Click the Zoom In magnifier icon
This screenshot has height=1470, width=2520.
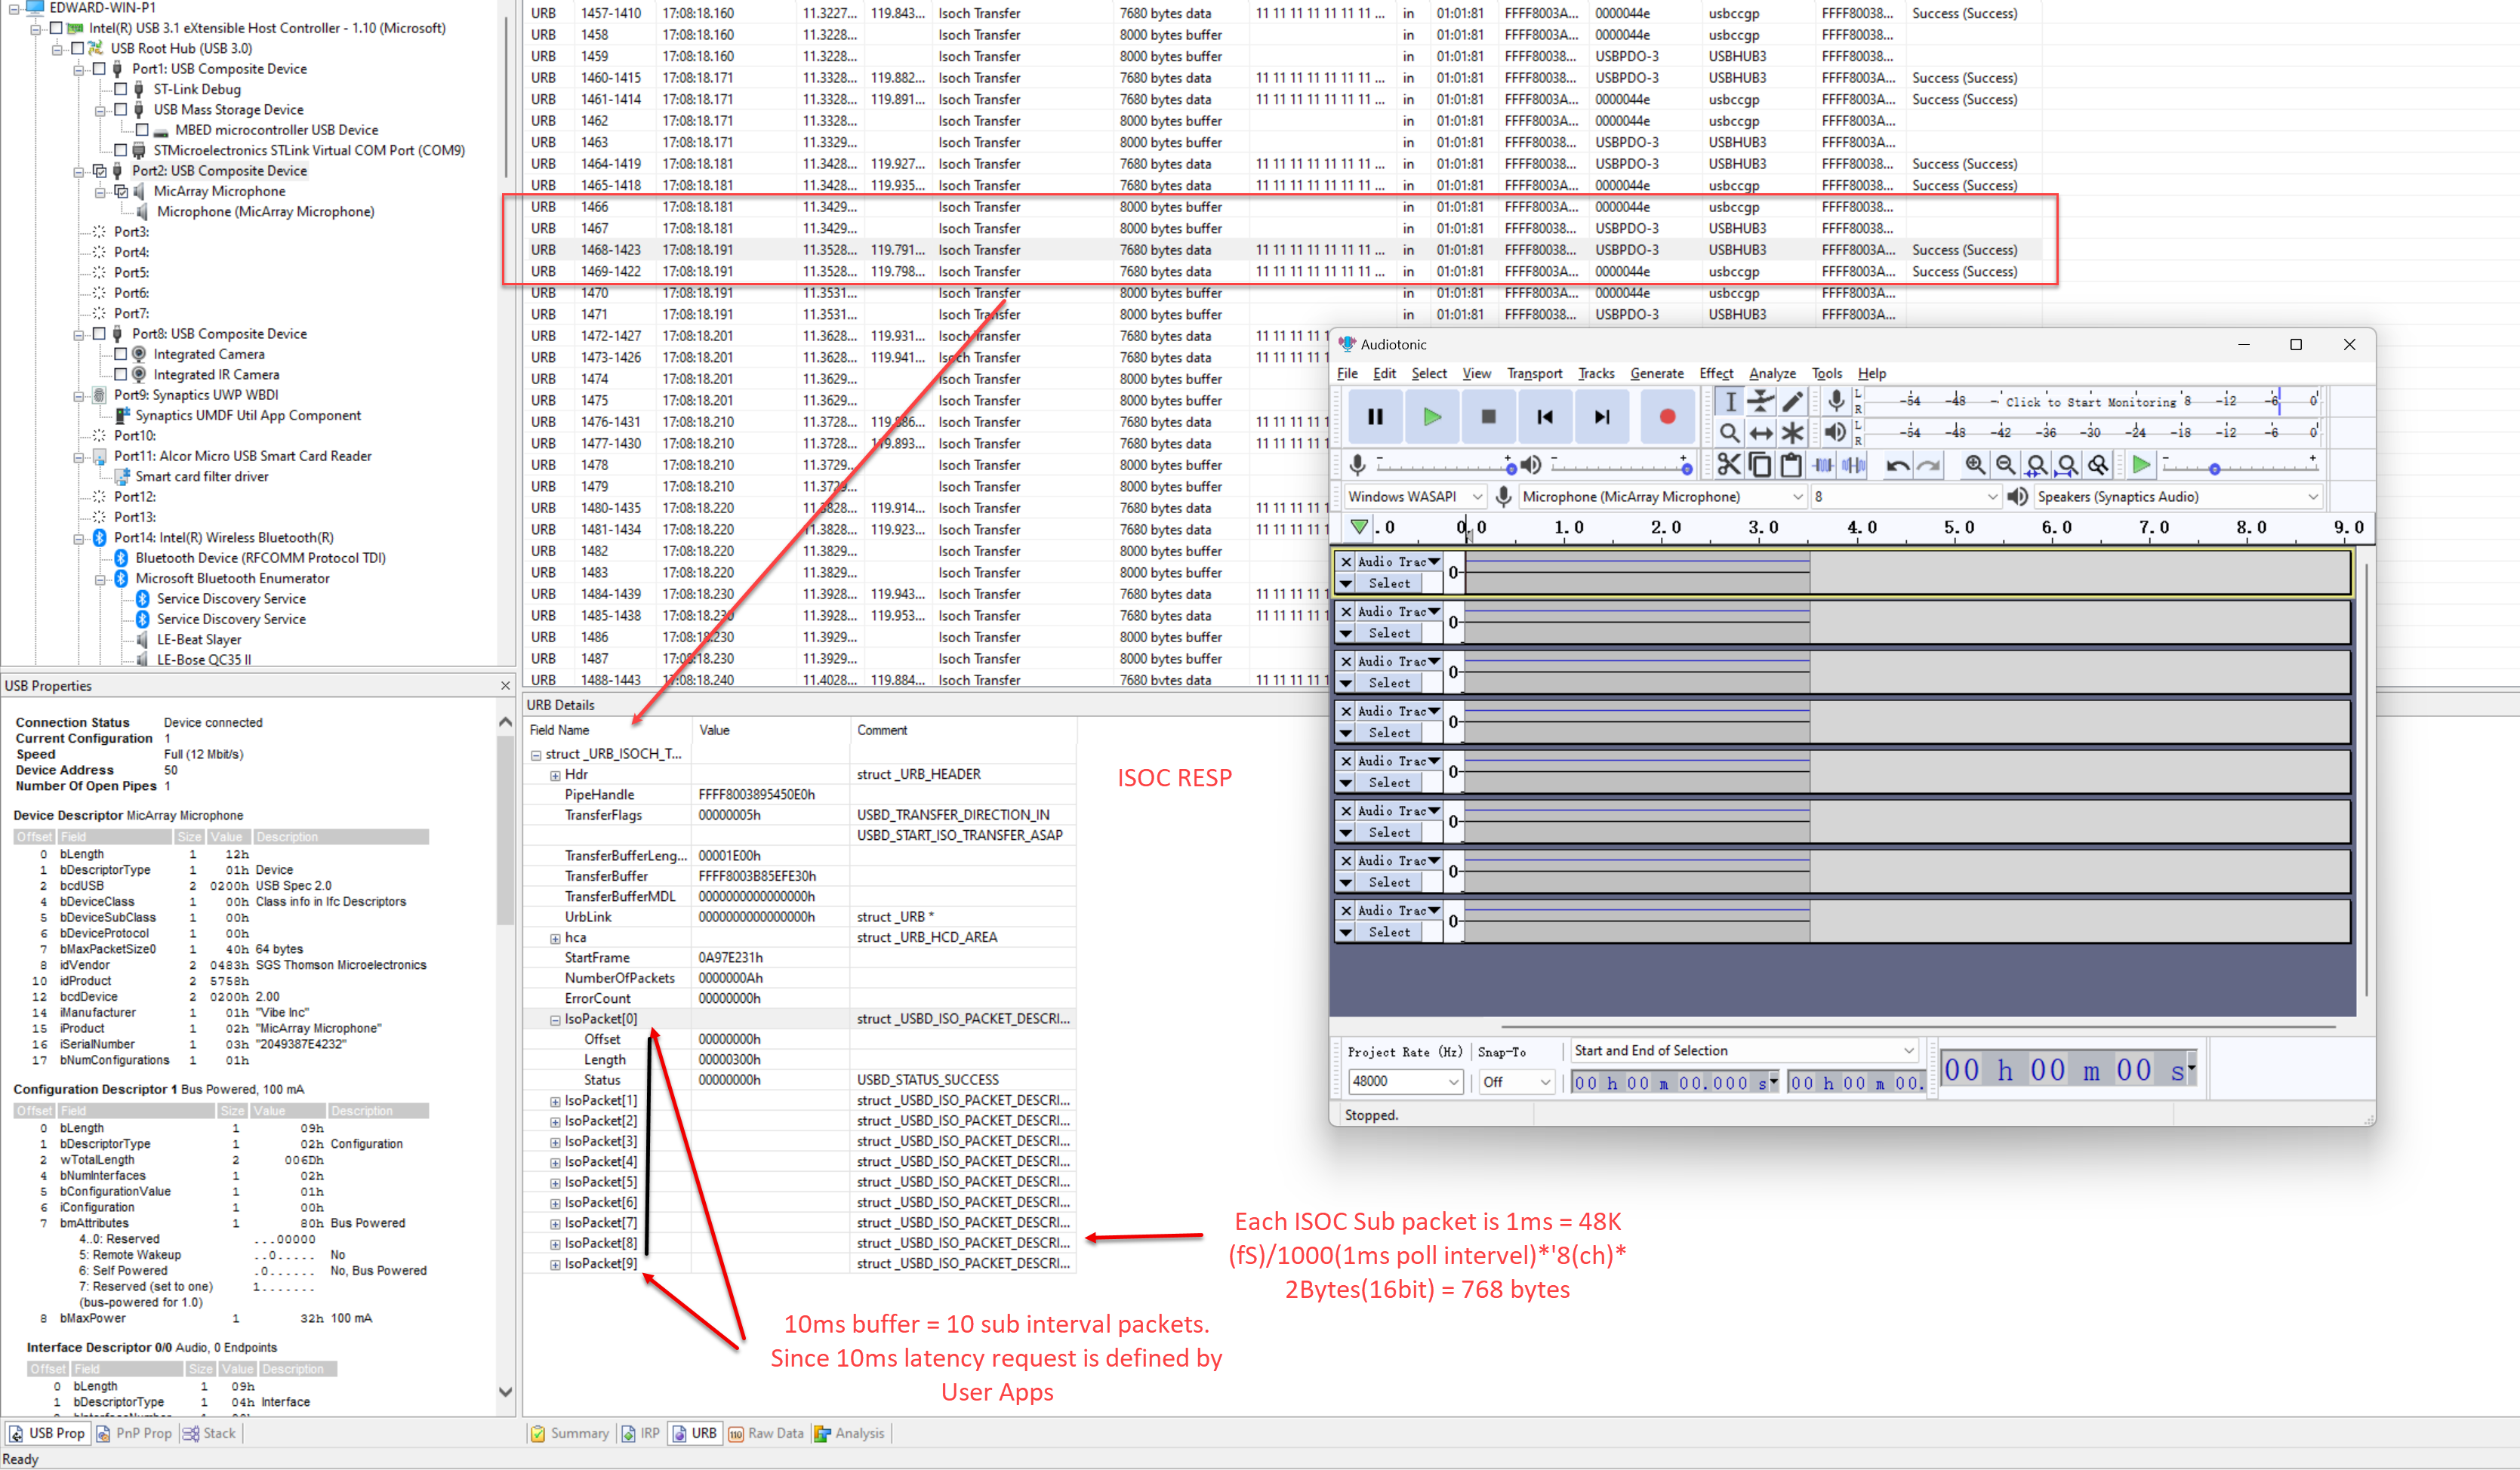[1975, 466]
